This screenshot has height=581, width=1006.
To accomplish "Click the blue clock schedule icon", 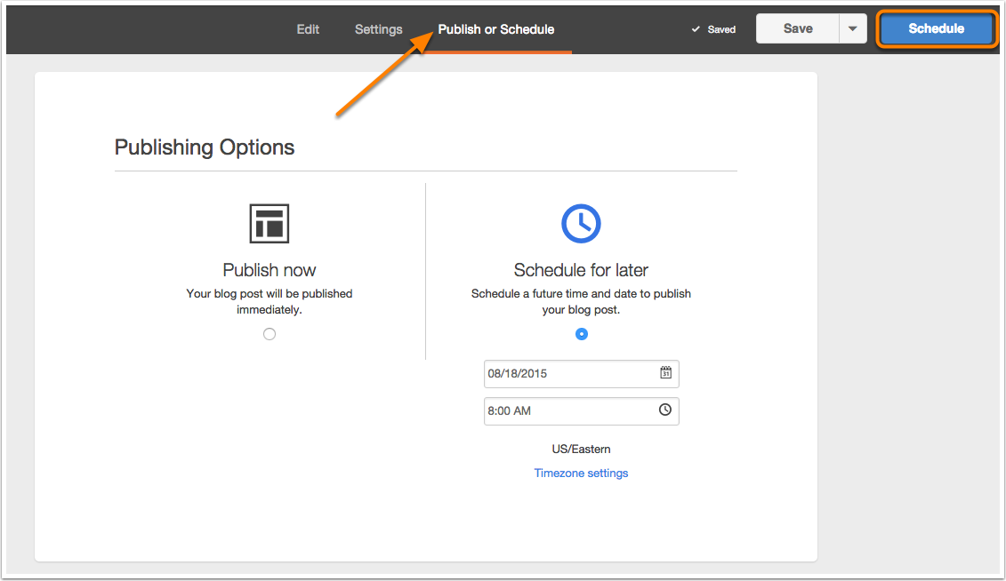I will 581,224.
